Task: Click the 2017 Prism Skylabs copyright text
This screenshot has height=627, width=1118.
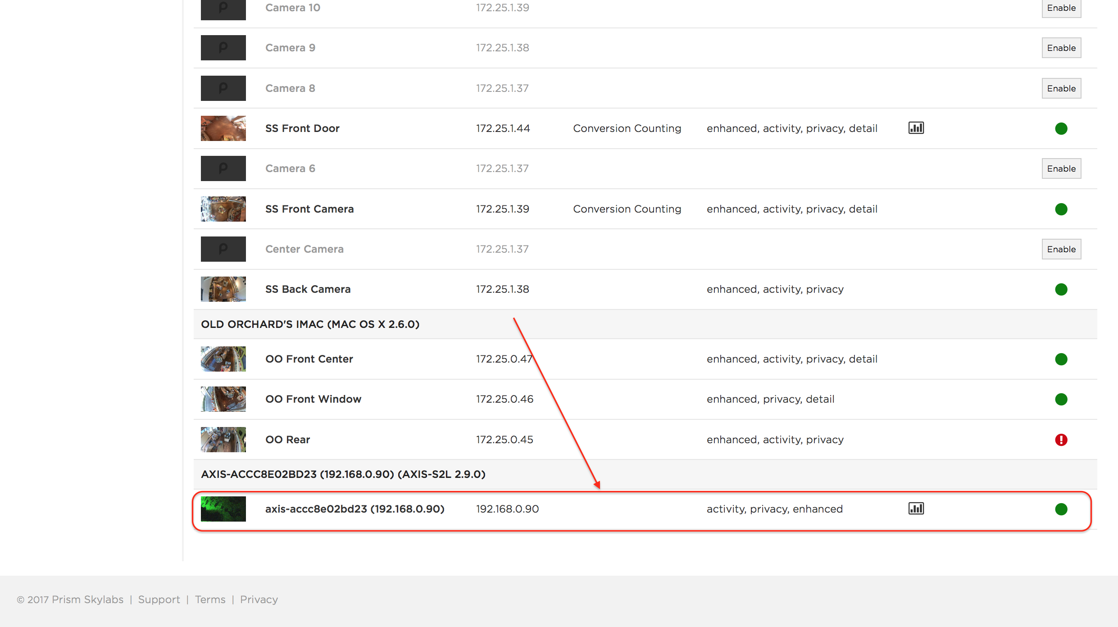Action: coord(70,600)
